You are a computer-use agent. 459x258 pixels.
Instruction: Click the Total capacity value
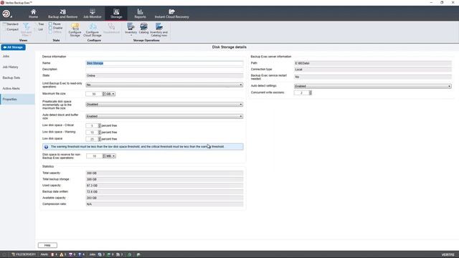point(164,173)
